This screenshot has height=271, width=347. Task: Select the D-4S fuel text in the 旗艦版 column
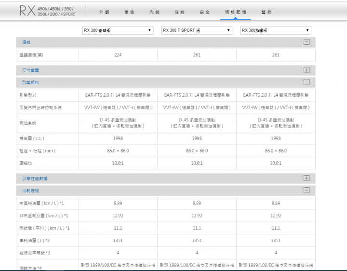pyautogui.click(x=276, y=123)
